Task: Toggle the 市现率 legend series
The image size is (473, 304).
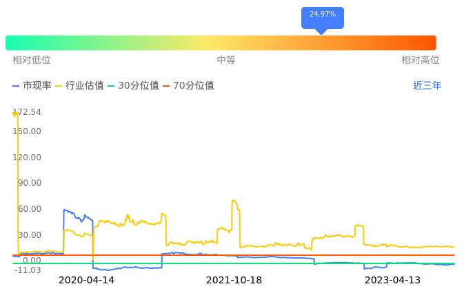Action: click(32, 86)
